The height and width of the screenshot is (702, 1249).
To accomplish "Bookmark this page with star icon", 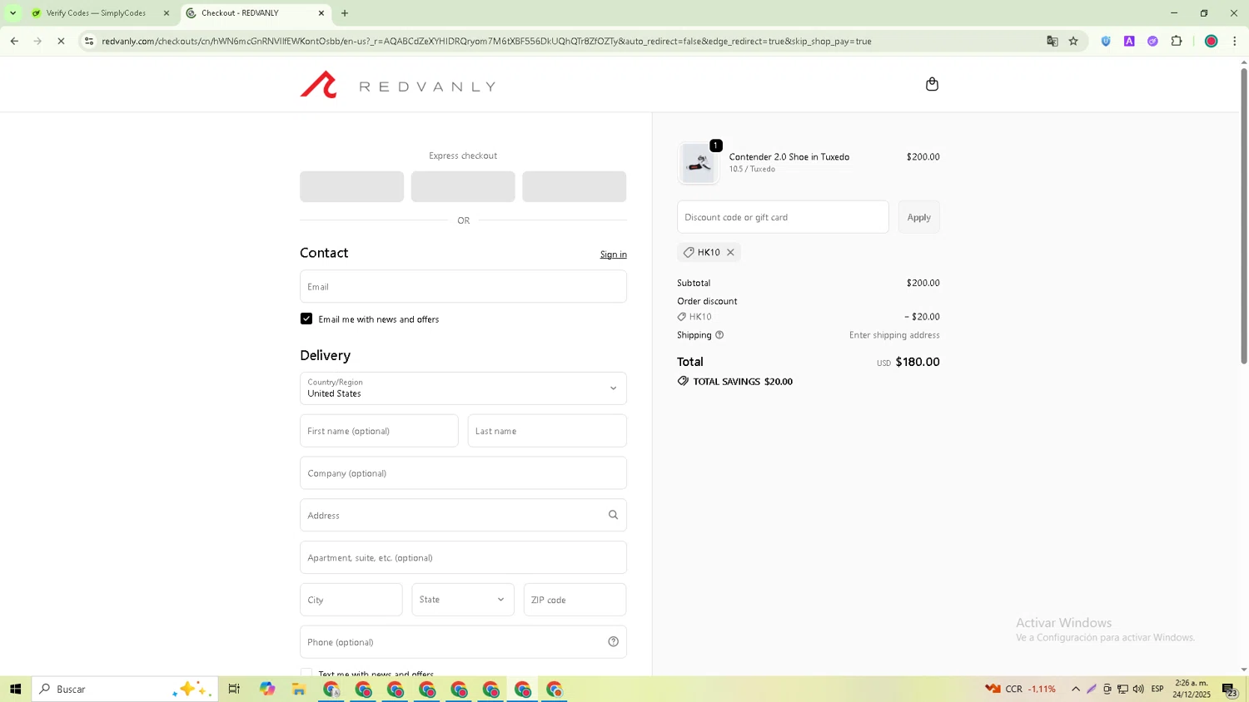I will pos(1073,41).
